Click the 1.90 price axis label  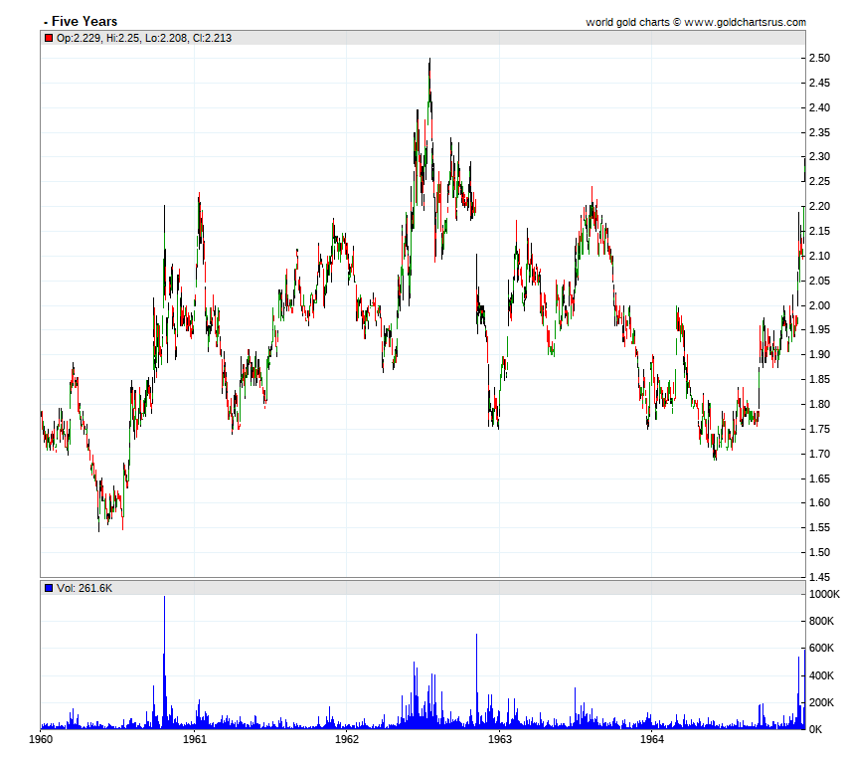tap(819, 355)
